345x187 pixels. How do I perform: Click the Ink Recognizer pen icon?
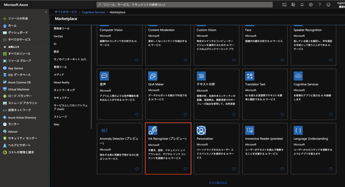click(x=153, y=130)
